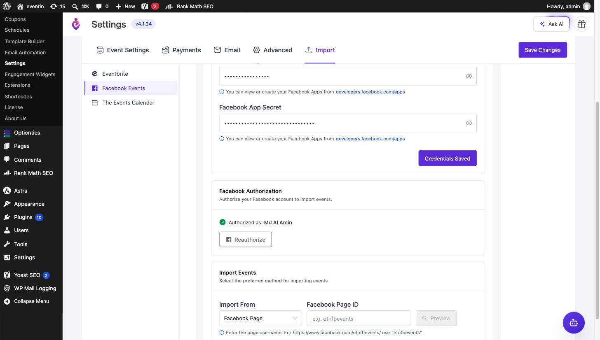Open the 15 pending updates icon
The height and width of the screenshot is (340, 600).
[x=58, y=6]
